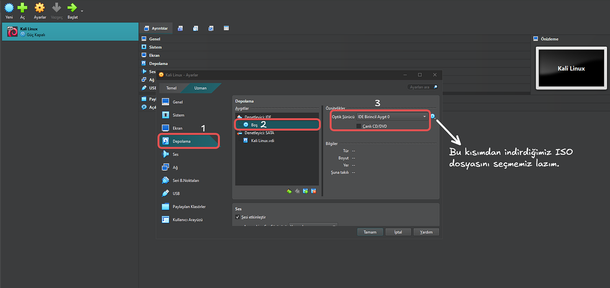The height and width of the screenshot is (288, 610).
Task: Open Kullanıcı Arayüzü in settings sidebar
Action: pos(189,220)
